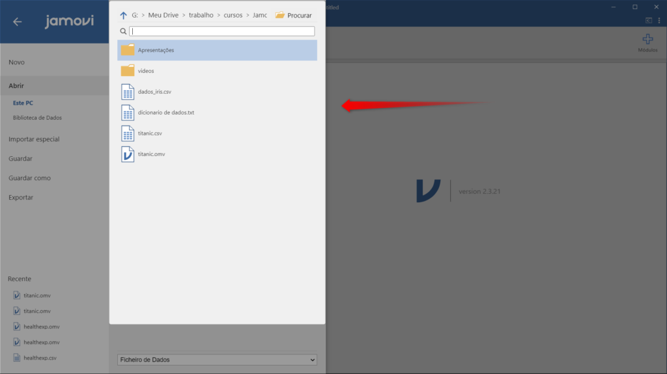Navigate to Meu Drive in the breadcrumb
667x374 pixels.
point(163,16)
